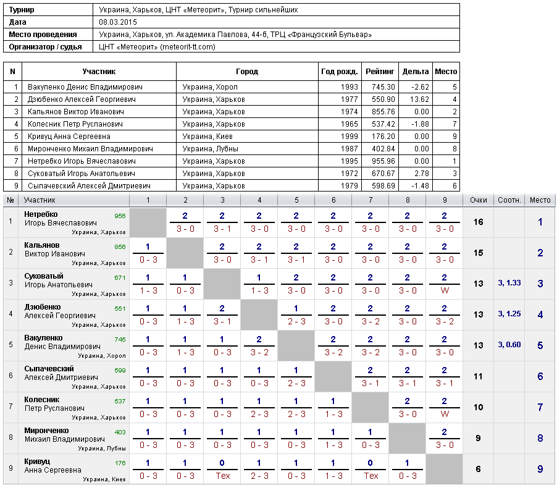Click 'Суковатый' name in results grid
The height and width of the screenshot is (485, 557).
pyautogui.click(x=44, y=276)
